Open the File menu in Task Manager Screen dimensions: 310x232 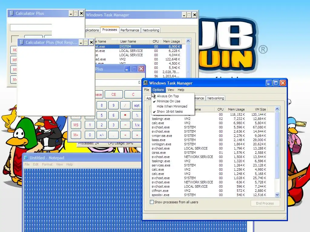pyautogui.click(x=147, y=90)
